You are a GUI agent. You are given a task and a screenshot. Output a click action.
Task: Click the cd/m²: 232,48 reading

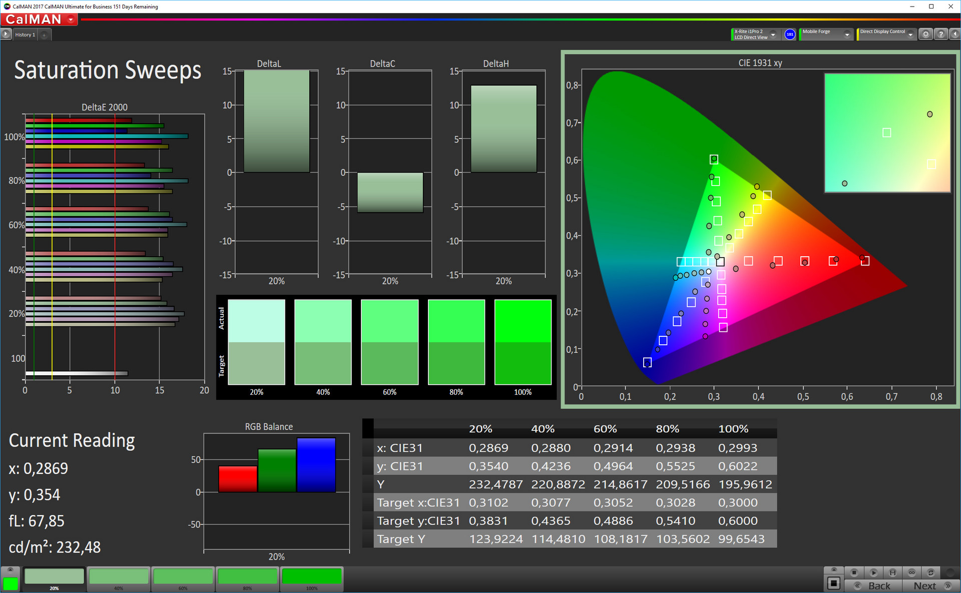click(55, 547)
